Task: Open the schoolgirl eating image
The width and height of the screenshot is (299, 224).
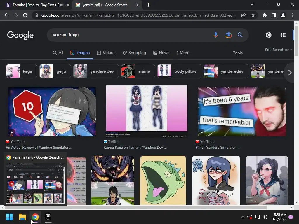Action: [x=267, y=180]
